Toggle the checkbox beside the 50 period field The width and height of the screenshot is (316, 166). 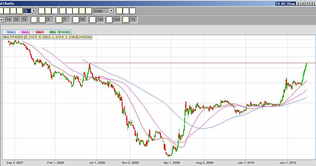click(76, 20)
